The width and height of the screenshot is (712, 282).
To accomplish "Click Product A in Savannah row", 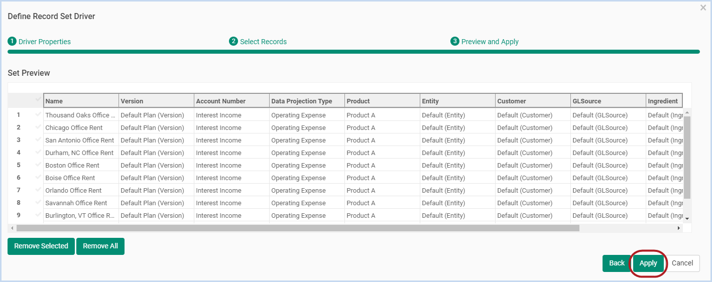I will pos(382,203).
